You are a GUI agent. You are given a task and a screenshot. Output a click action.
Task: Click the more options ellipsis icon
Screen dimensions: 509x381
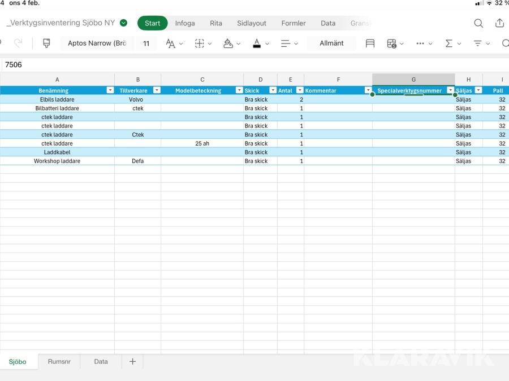424,43
